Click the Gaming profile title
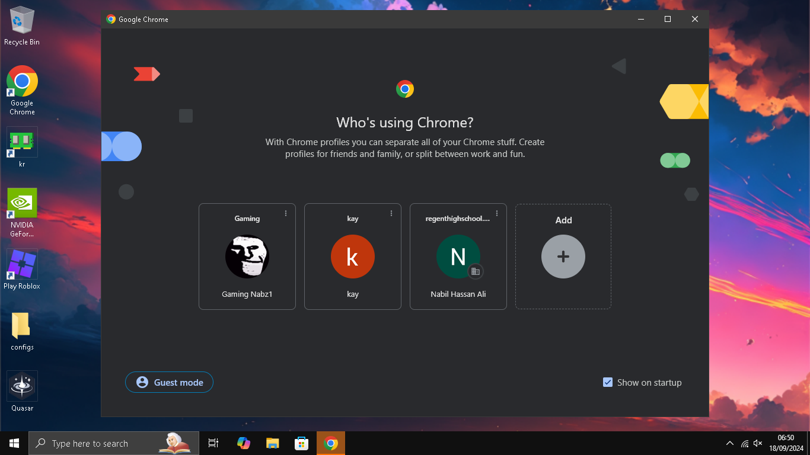 pos(247,219)
